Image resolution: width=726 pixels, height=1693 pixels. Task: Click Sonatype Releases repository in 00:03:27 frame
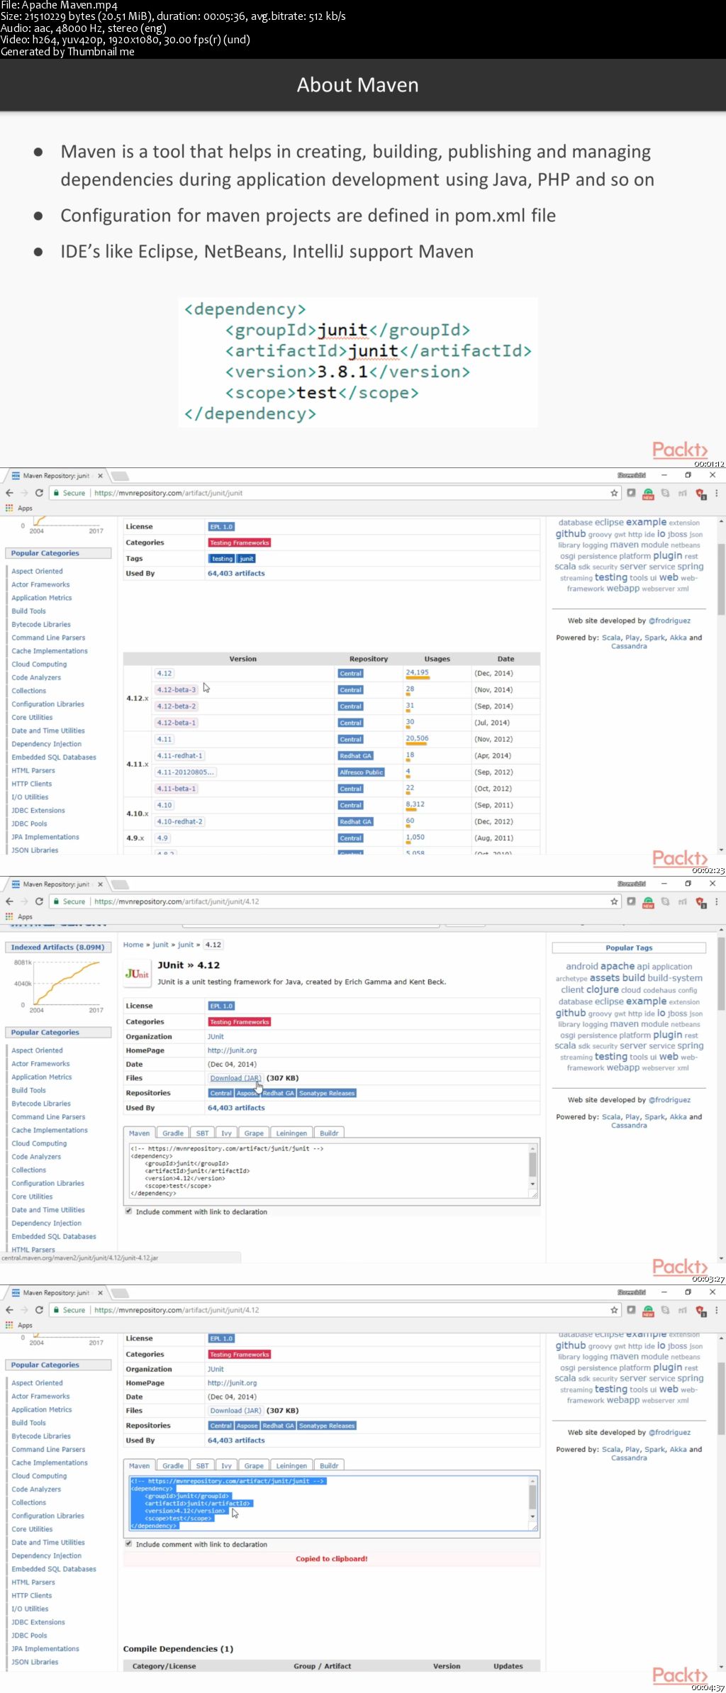(x=327, y=1093)
